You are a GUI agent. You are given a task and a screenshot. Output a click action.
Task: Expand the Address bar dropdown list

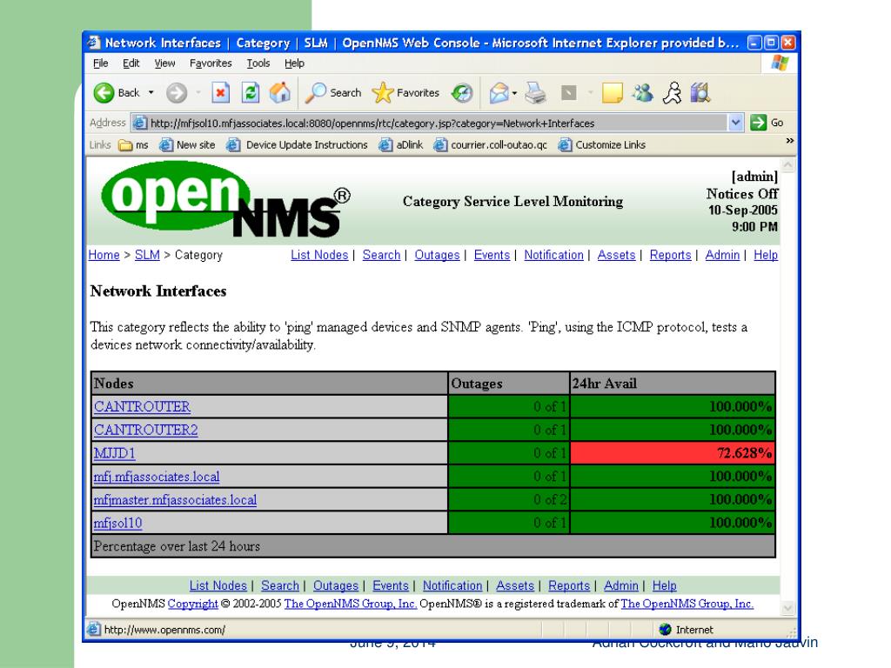click(x=735, y=123)
